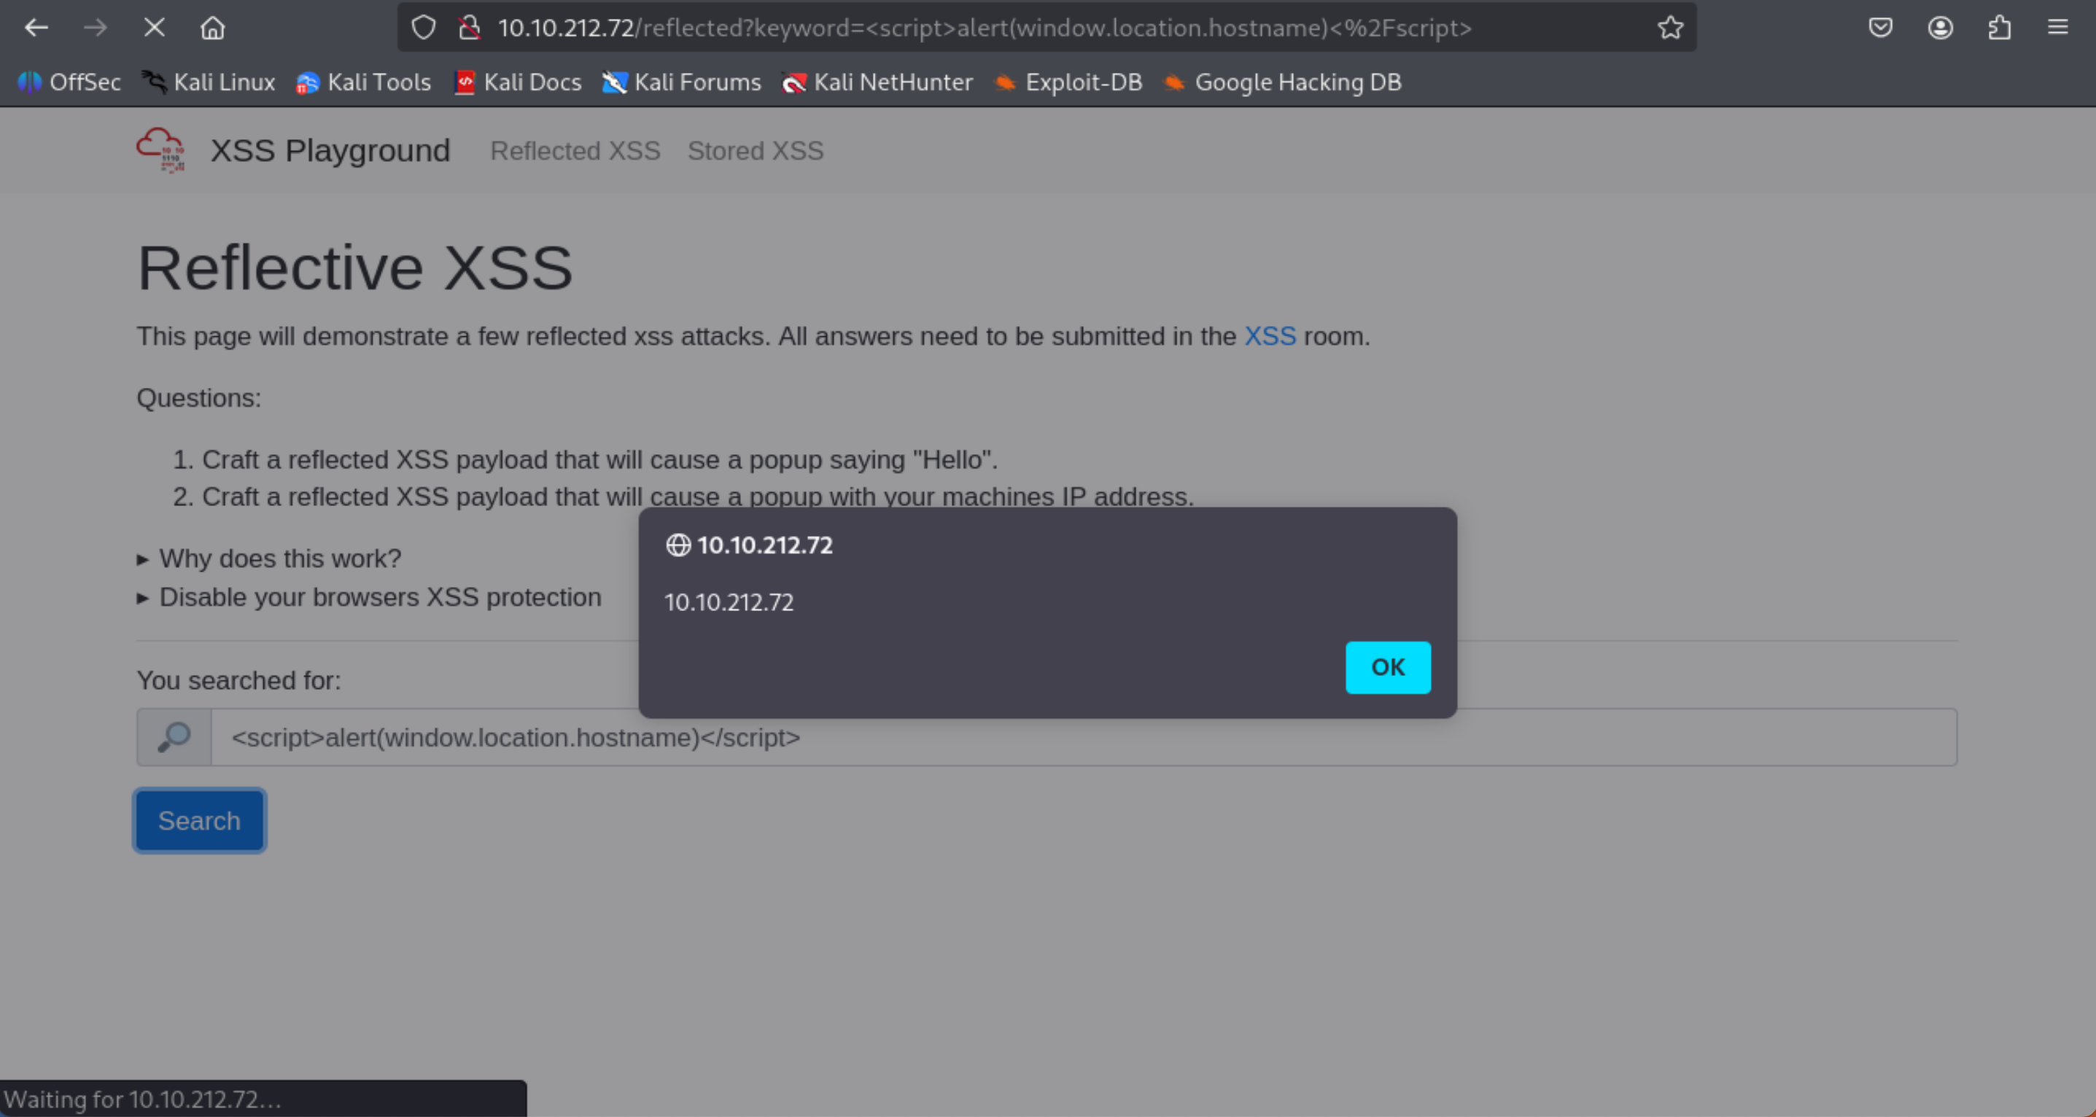
Task: Click the insecure connection padlock icon
Action: [469, 28]
